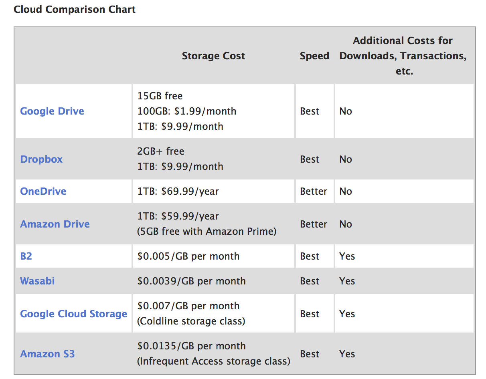The image size is (486, 379).
Task: Open the OneDrive link
Action: pos(43,191)
